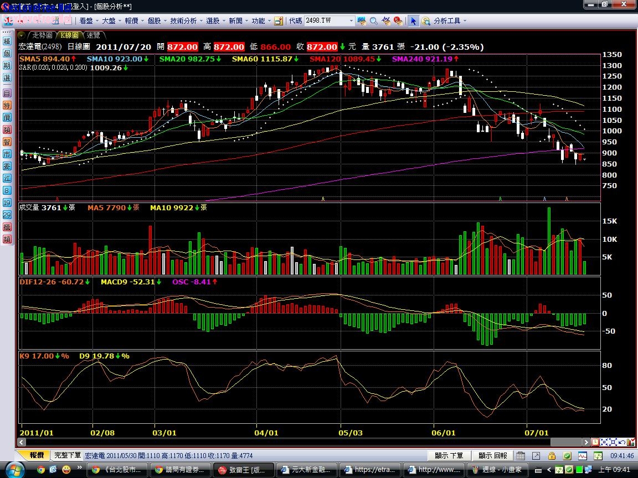638x478 pixels.
Task: Open the 櫃 OTC sidebar icon
Action: (7, 227)
